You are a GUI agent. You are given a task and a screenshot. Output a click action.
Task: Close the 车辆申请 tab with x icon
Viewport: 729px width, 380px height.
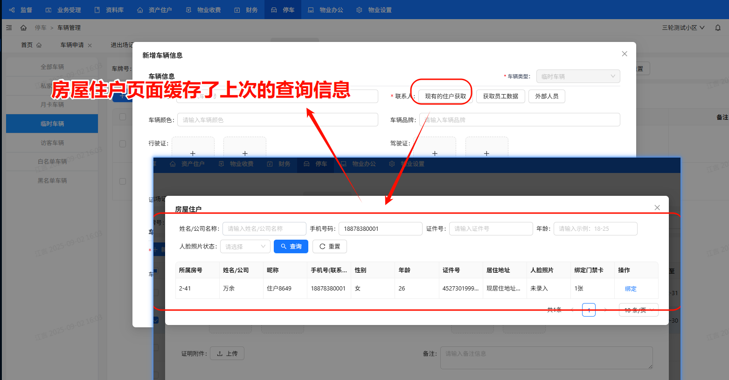click(90, 45)
